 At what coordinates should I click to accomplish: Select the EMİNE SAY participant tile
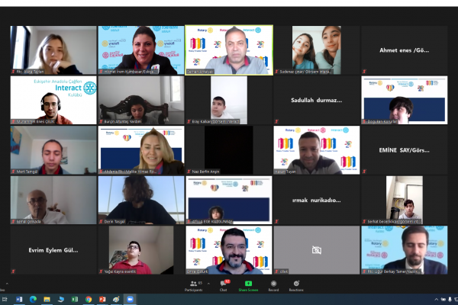405,150
